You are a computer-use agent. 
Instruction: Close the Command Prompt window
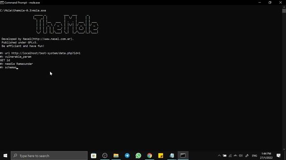pyautogui.click(x=281, y=3)
